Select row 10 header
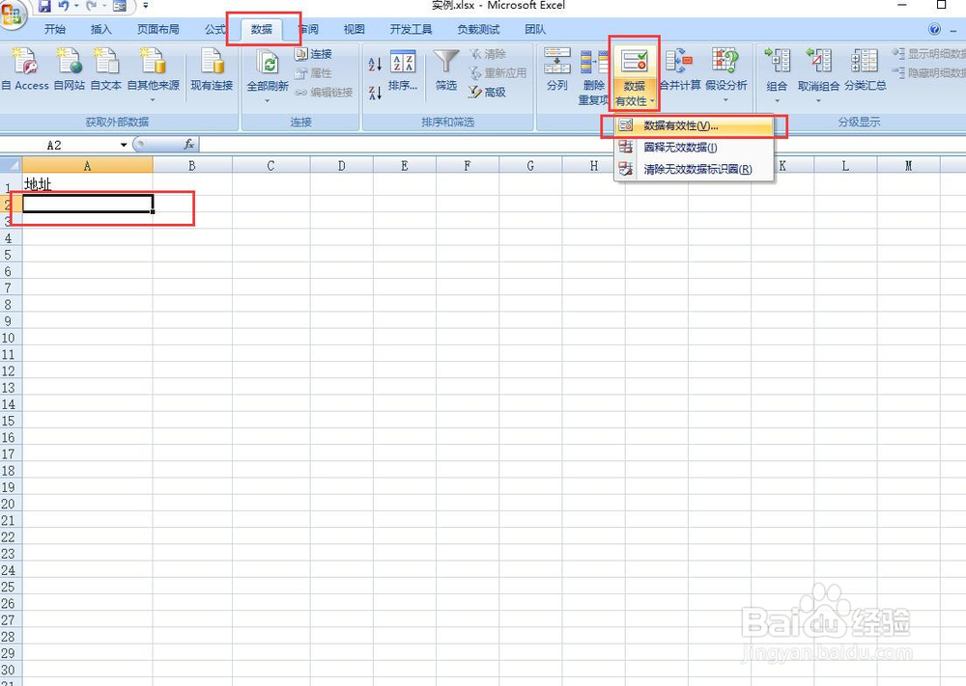The width and height of the screenshot is (966, 686). [9, 338]
